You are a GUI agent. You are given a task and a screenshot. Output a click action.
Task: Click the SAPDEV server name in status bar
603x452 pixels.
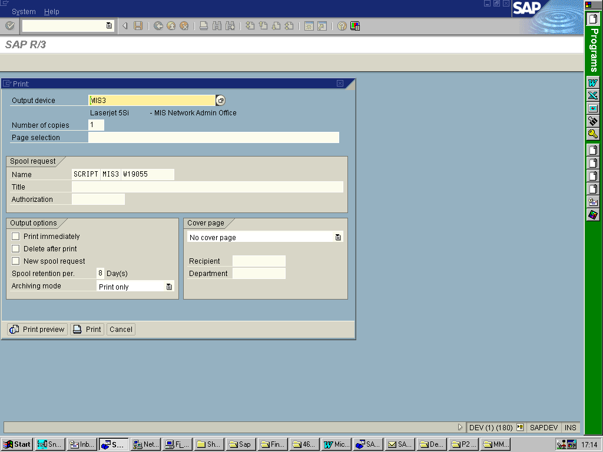pos(544,427)
